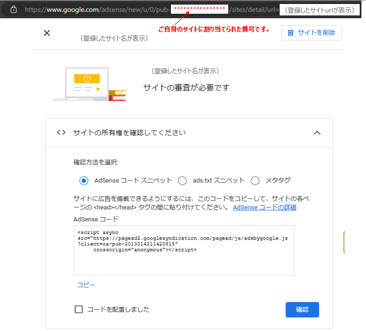Viewport: 366px width, 331px height.
Task: Click the monitor illustration with warning sign
Action: (87, 83)
